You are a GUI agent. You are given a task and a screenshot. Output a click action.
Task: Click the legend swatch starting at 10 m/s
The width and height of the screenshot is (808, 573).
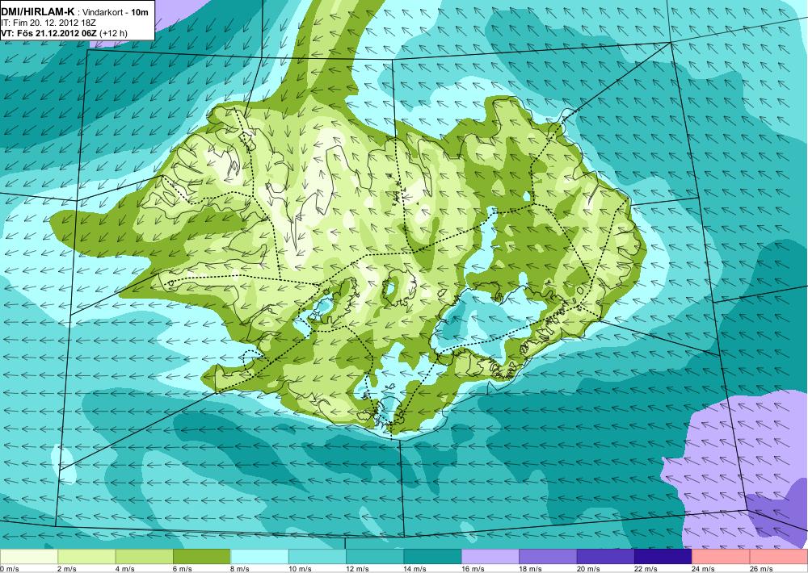[318, 557]
